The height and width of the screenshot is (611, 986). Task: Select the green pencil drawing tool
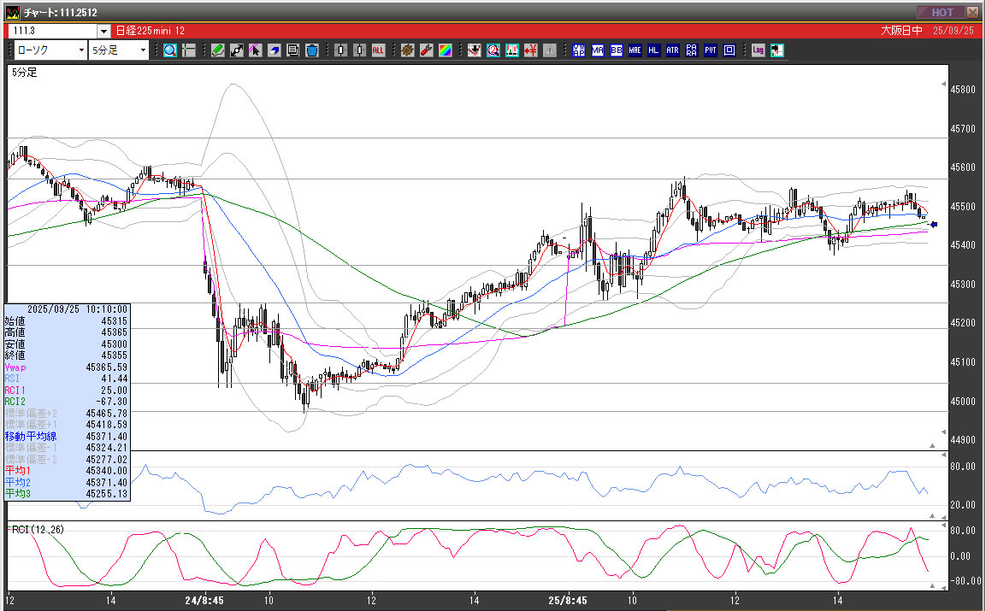[217, 50]
